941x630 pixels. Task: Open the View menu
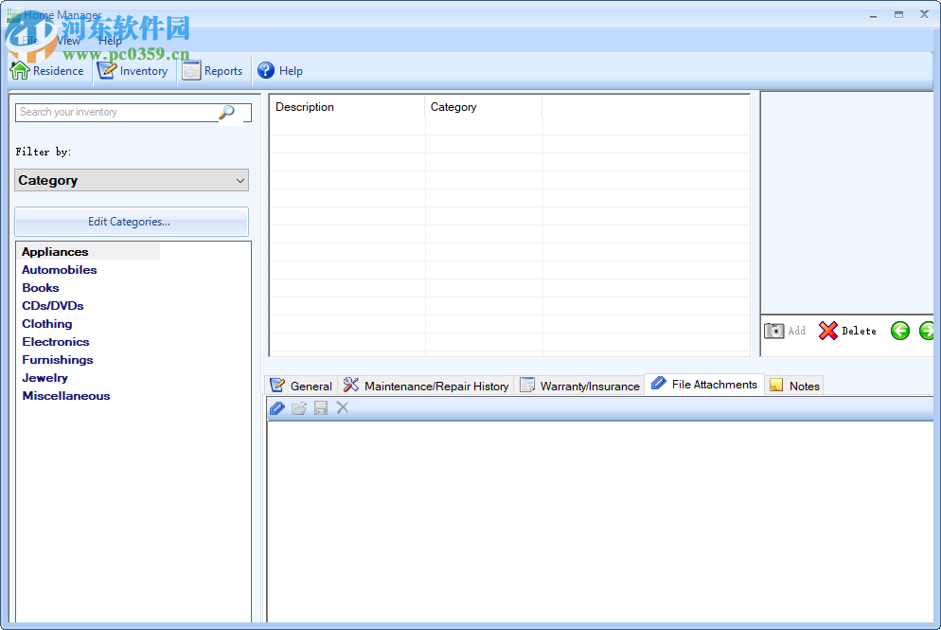pyautogui.click(x=67, y=40)
